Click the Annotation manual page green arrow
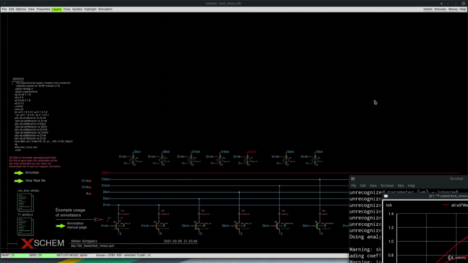The height and width of the screenshot is (263, 468). [x=60, y=226]
